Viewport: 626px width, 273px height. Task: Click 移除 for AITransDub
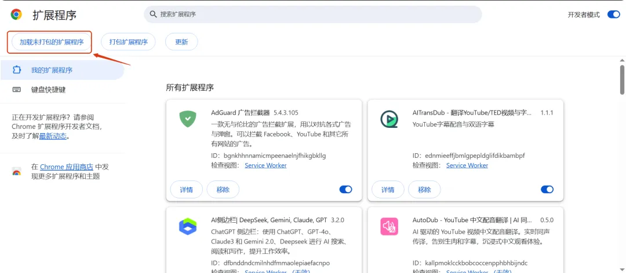coord(425,190)
